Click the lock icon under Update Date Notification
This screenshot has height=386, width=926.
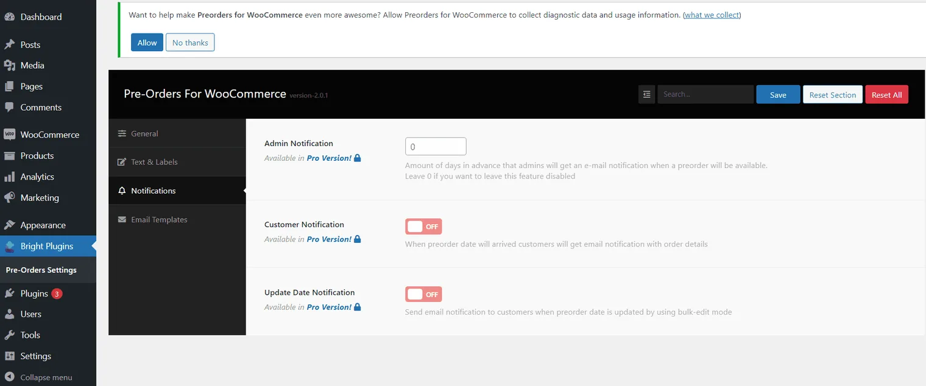[x=358, y=307]
